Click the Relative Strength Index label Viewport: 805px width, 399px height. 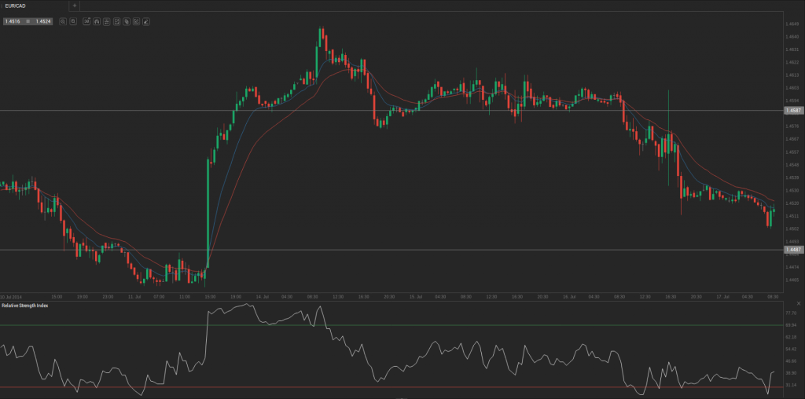24,305
